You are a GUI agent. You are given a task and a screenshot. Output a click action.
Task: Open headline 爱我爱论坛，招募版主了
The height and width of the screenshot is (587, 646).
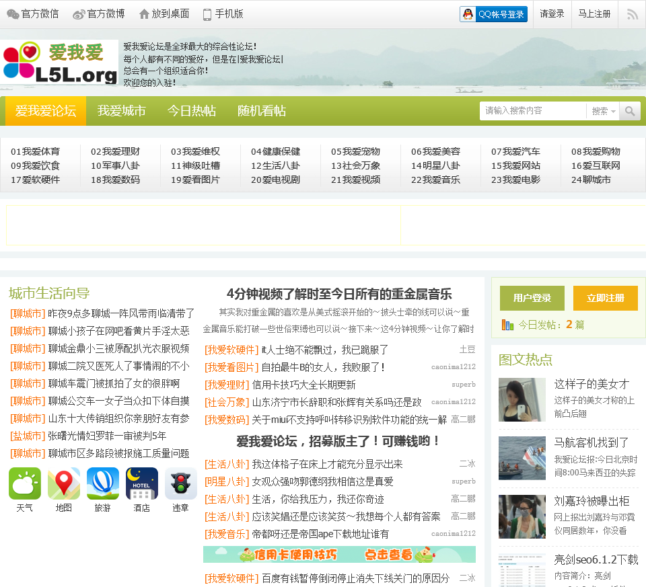coord(339,441)
